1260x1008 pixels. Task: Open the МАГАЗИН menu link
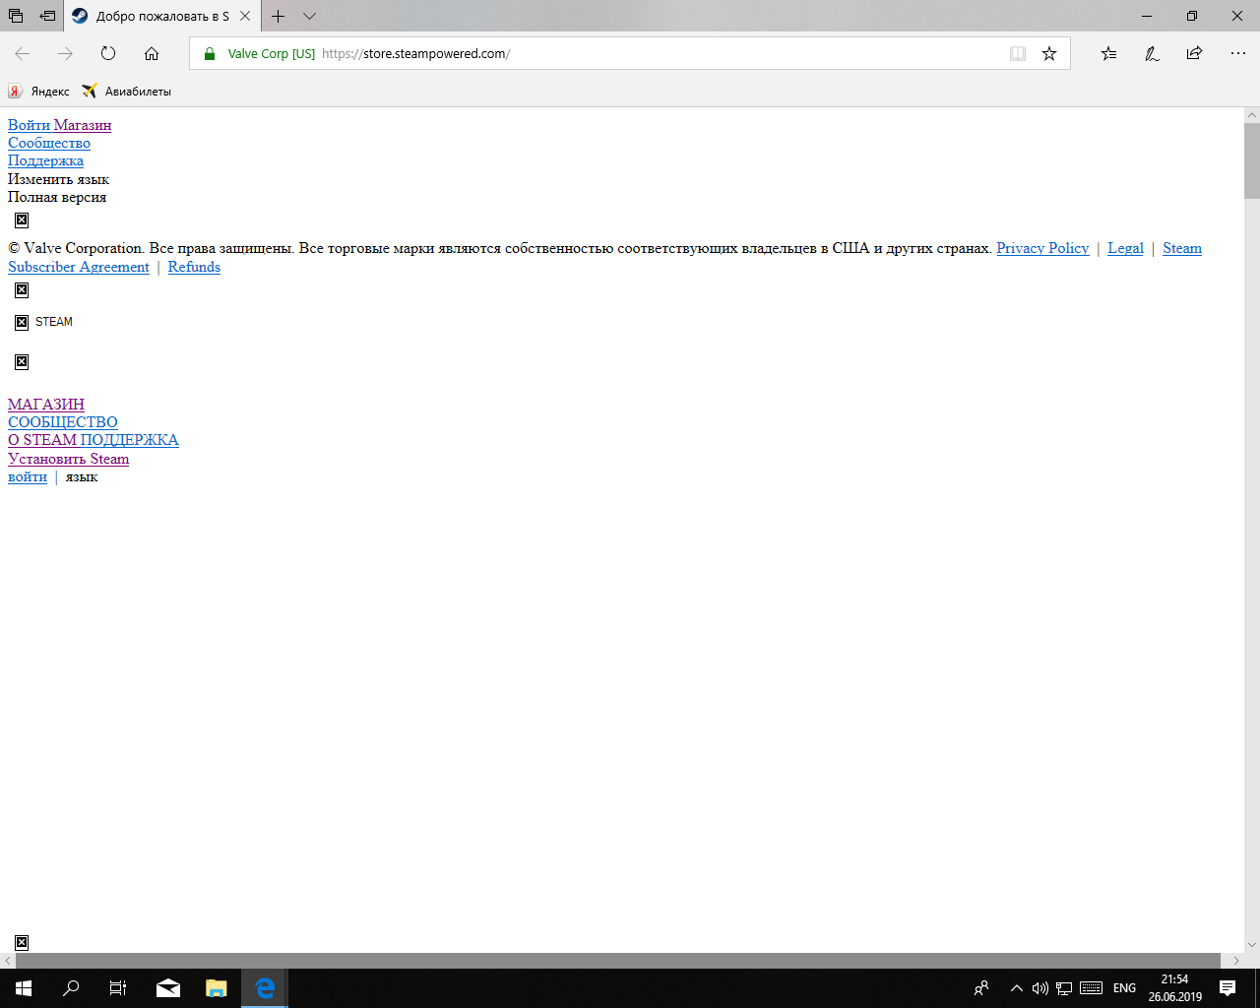pos(46,405)
